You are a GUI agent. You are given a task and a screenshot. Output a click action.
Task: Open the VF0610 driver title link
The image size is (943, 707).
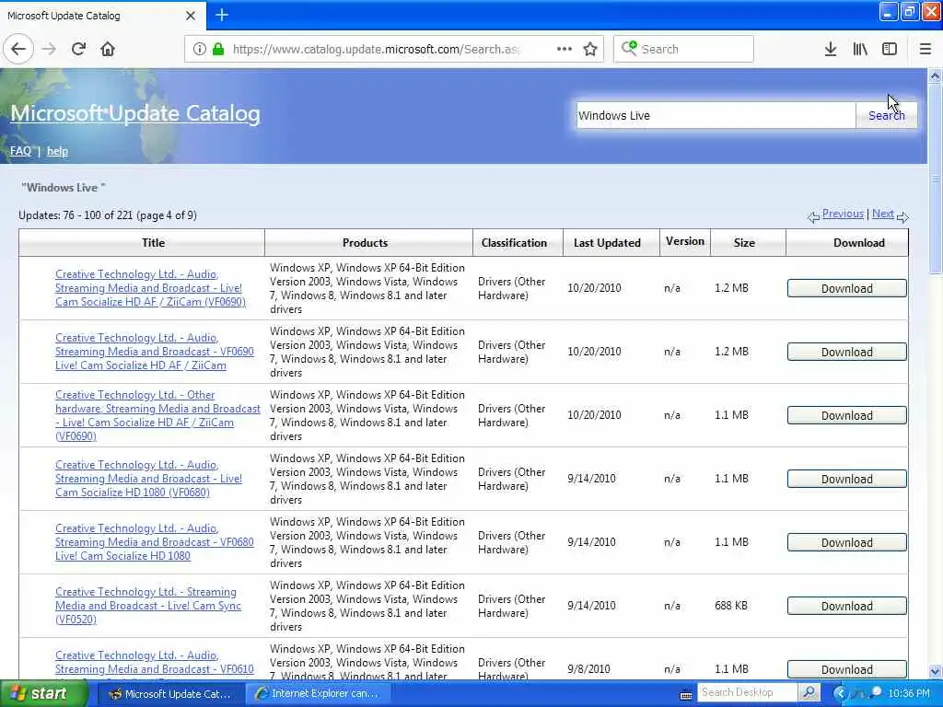pyautogui.click(x=155, y=663)
